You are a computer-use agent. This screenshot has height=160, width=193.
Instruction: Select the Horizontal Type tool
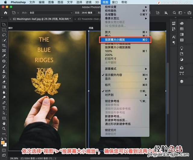(x=4, y=108)
